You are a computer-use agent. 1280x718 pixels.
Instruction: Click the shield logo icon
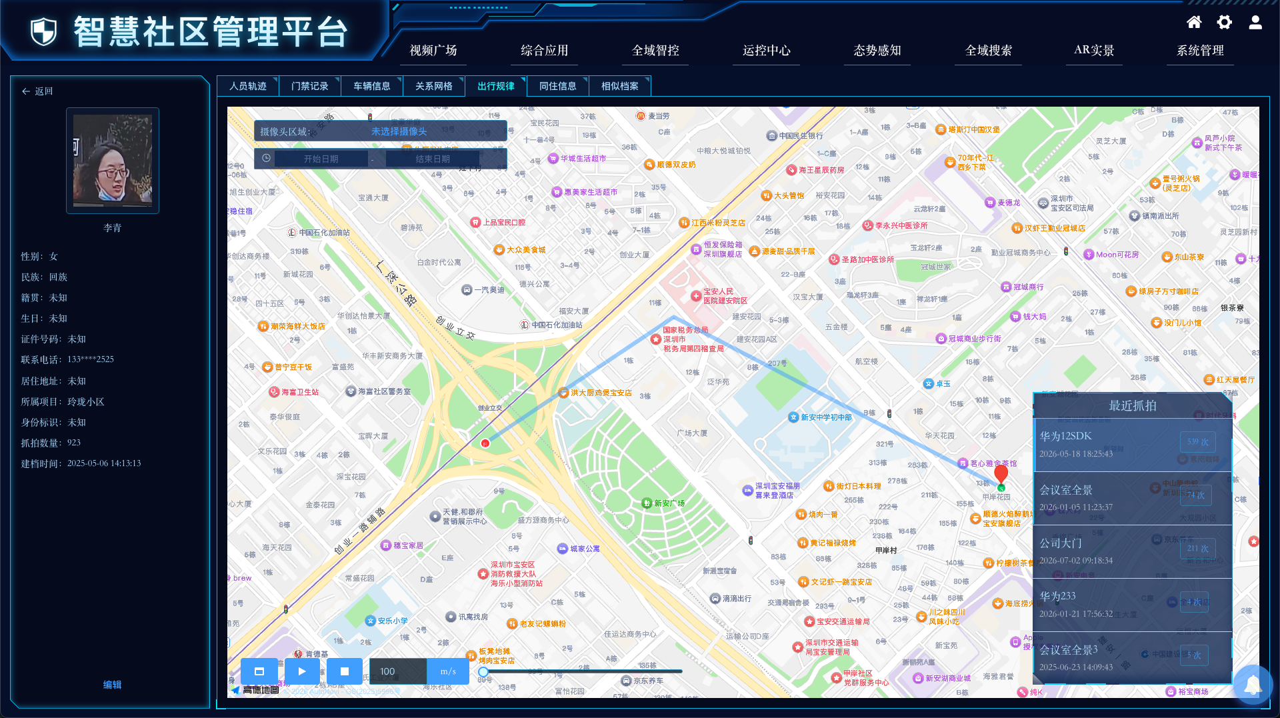(x=44, y=31)
